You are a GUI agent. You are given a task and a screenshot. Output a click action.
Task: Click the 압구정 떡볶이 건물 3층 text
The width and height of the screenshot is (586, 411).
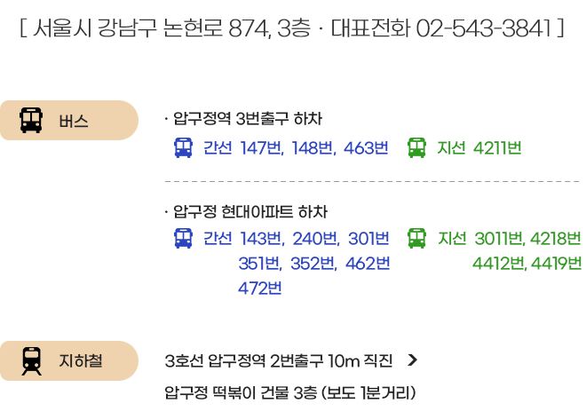click(241, 393)
